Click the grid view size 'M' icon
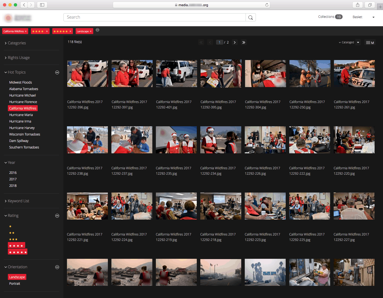 click(370, 42)
